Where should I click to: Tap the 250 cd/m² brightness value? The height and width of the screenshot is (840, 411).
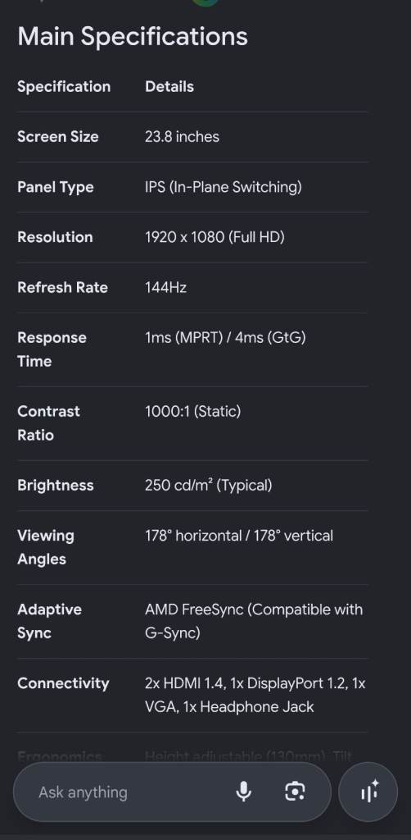[x=209, y=486]
